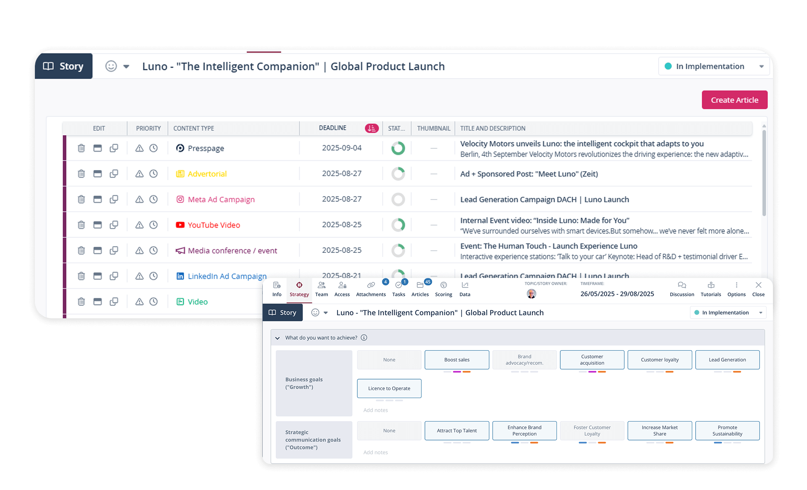Toggle the Boost sales business goal
This screenshot has height=490, width=807.
[x=457, y=360]
